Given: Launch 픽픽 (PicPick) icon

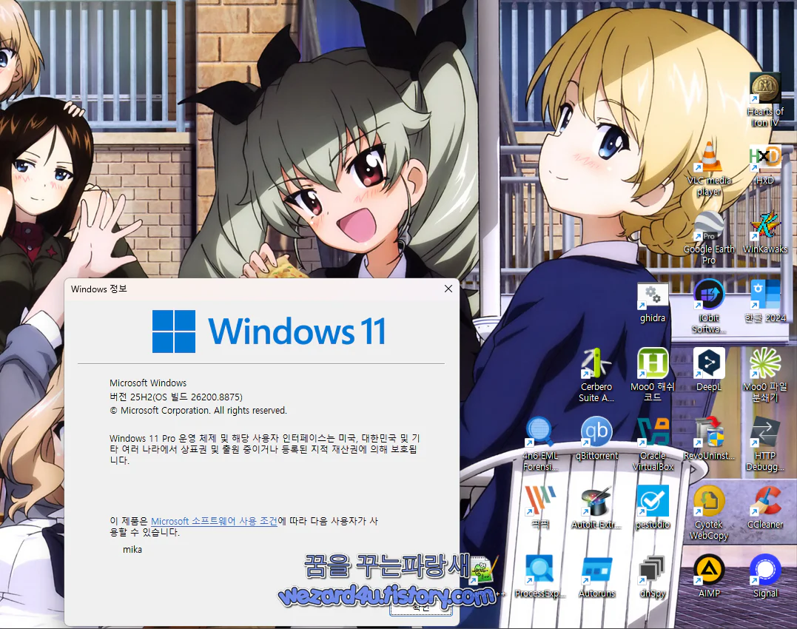Looking at the screenshot, I should [539, 507].
